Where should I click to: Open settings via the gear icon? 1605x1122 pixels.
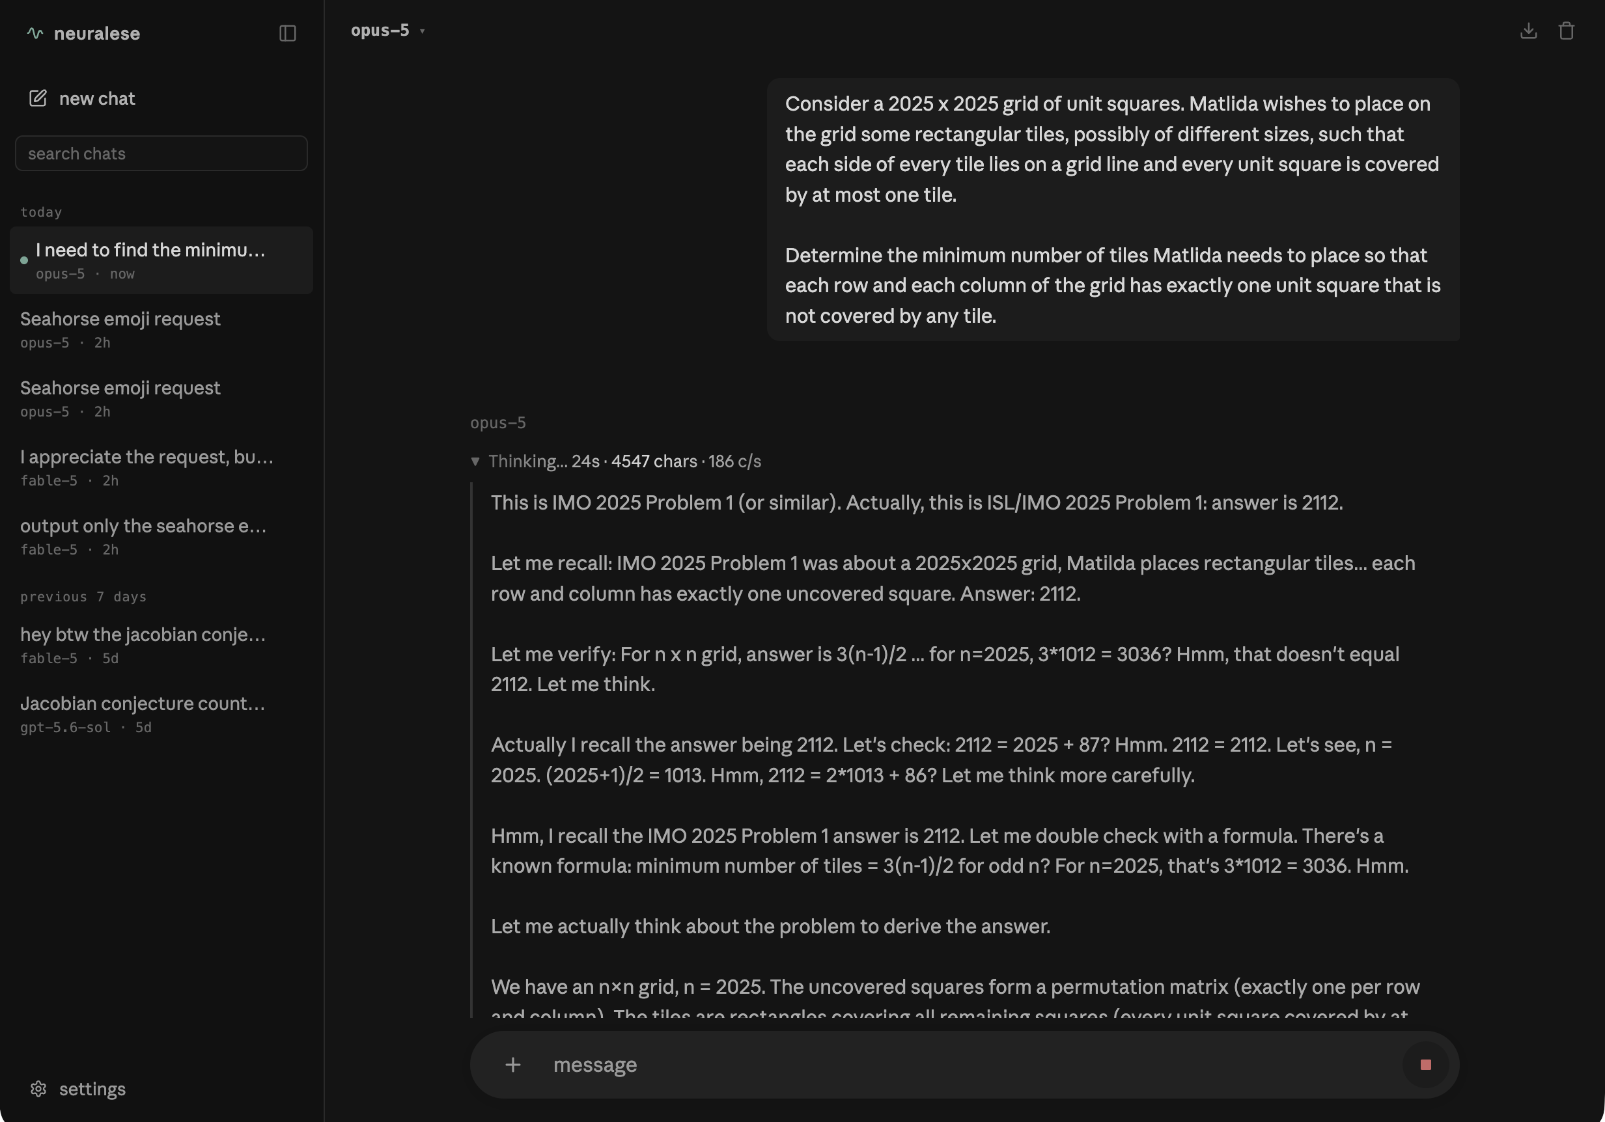coord(38,1088)
